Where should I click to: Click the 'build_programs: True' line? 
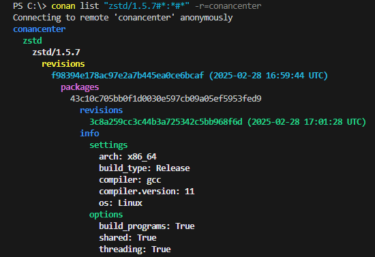[x=147, y=226]
